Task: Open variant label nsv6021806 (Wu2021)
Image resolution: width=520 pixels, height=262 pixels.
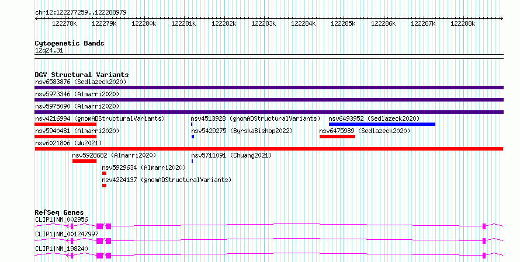Action: (x=68, y=143)
